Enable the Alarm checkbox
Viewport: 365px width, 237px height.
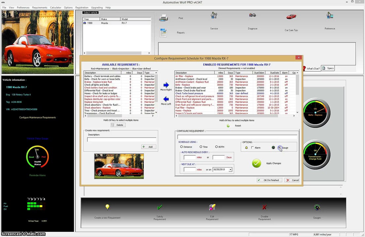point(252,147)
